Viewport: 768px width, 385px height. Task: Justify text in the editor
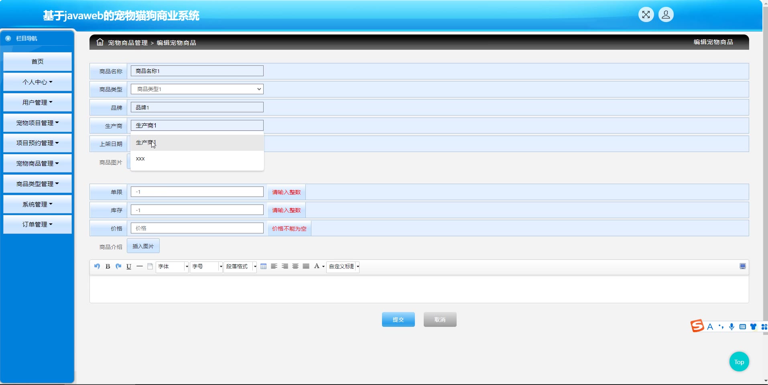pos(306,266)
